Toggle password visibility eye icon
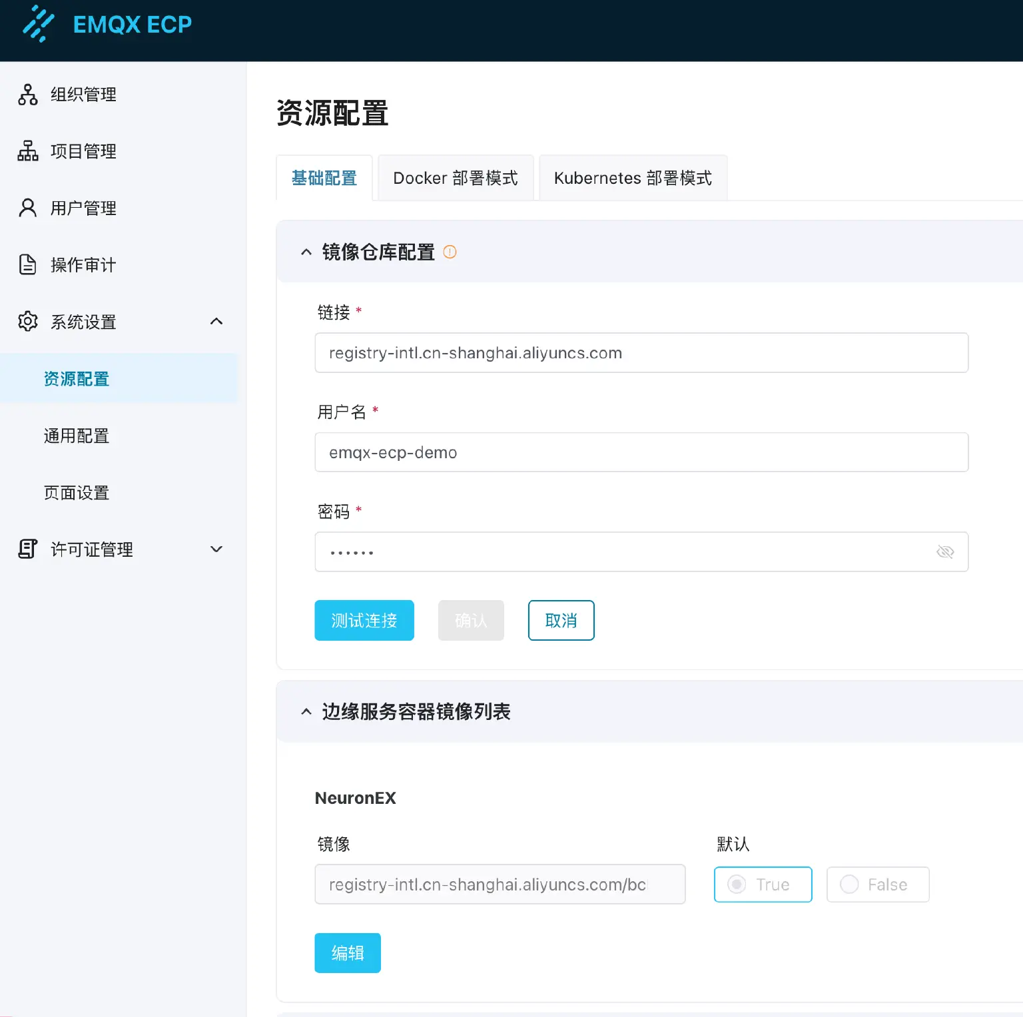The height and width of the screenshot is (1017, 1023). click(945, 552)
